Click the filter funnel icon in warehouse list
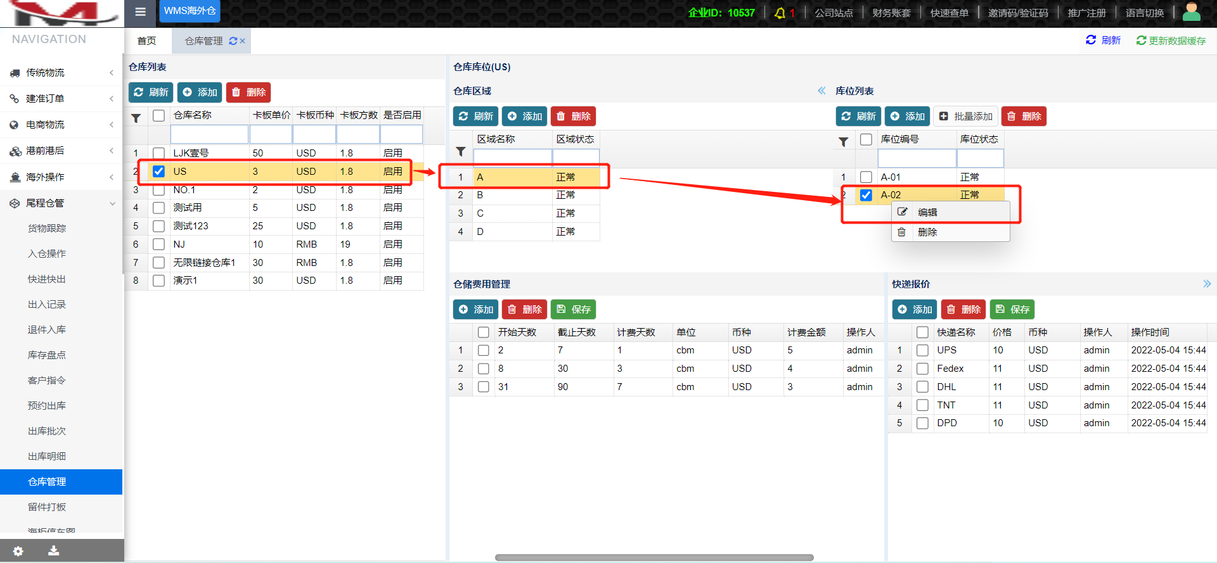 [136, 118]
